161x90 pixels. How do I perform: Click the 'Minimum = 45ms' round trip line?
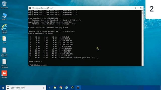tap(54, 24)
